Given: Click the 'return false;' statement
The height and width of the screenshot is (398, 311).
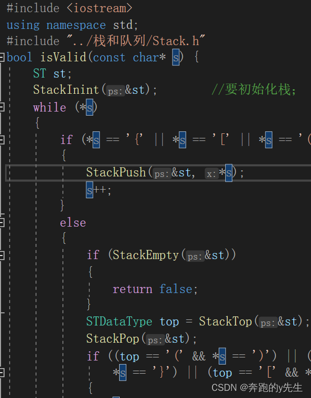Looking at the screenshot, I should point(155,289).
